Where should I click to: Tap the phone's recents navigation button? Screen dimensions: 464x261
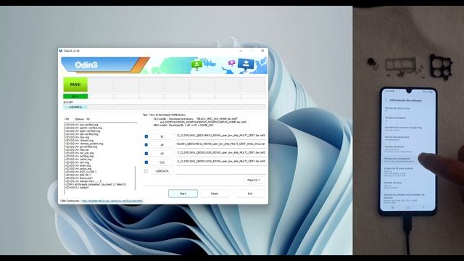pos(393,207)
